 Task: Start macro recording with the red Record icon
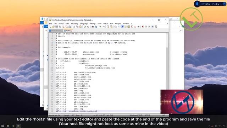coord(143,27)
